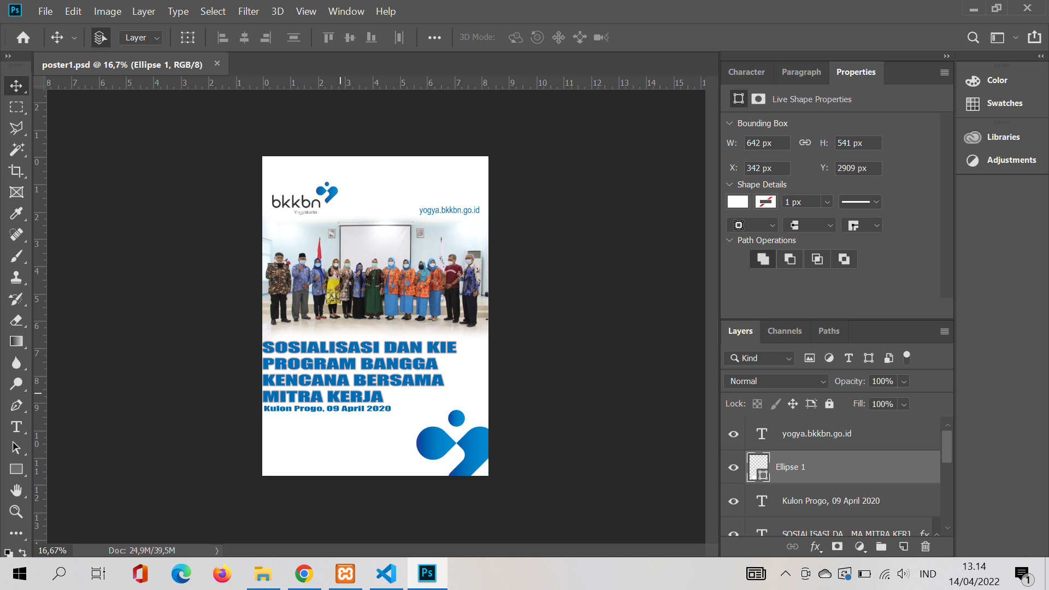1049x590 pixels.
Task: Click the shape fill color swatch
Action: [x=738, y=202]
